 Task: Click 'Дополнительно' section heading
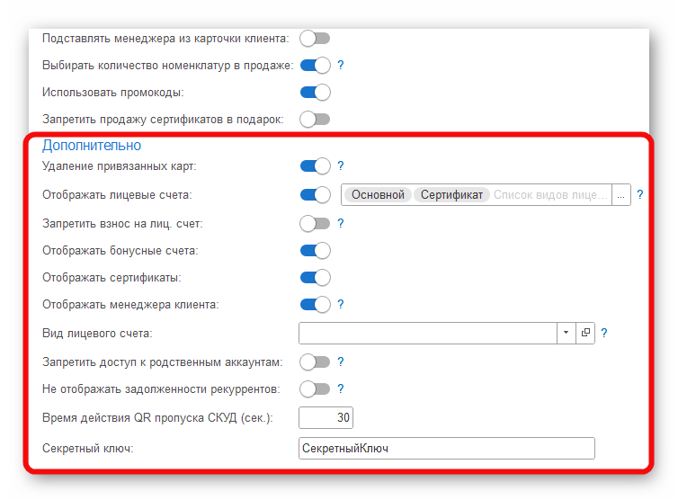pyautogui.click(x=92, y=146)
